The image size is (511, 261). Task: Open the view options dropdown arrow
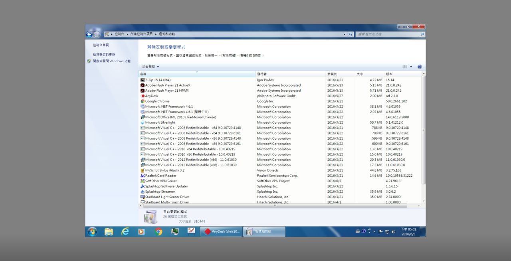coord(411,67)
